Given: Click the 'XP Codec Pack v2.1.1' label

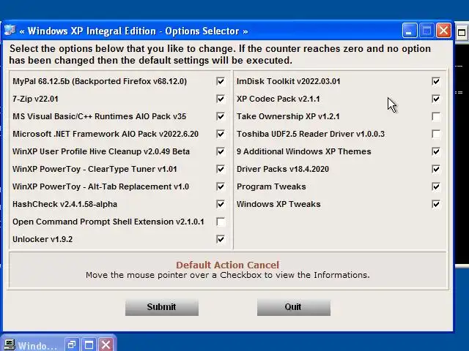Looking at the screenshot, I should (278, 99).
